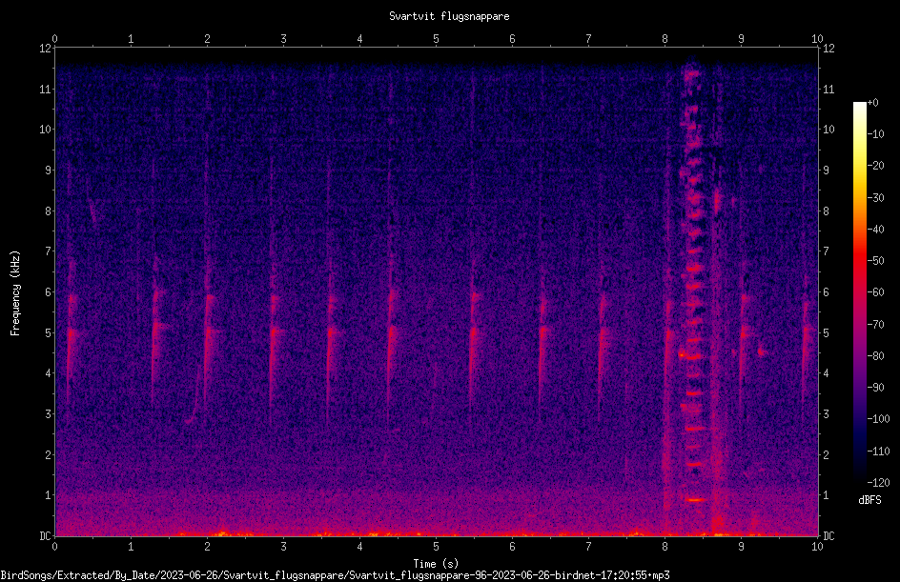
Task: Click the title "Svartvit flugsnappare"
Action: [x=449, y=16]
